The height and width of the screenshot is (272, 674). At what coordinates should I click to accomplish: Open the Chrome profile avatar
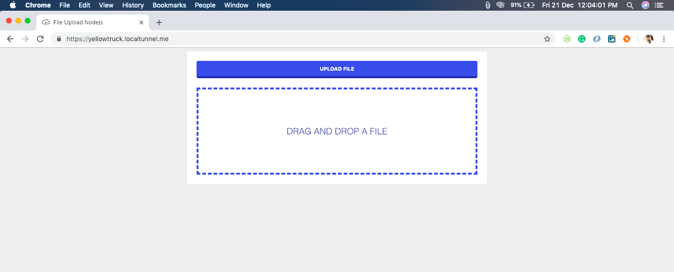[649, 39]
